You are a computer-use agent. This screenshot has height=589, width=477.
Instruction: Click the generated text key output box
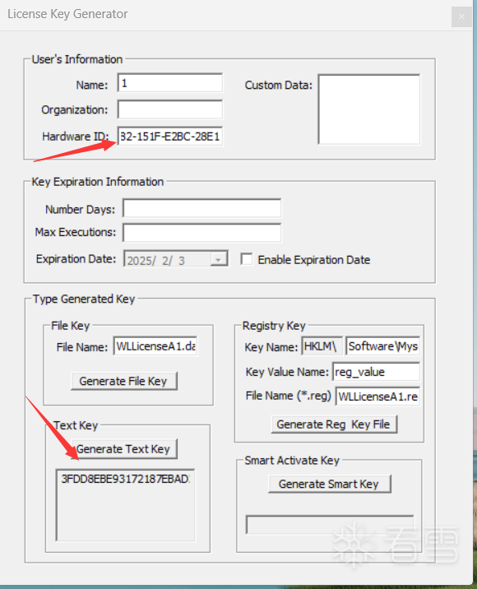[126, 505]
